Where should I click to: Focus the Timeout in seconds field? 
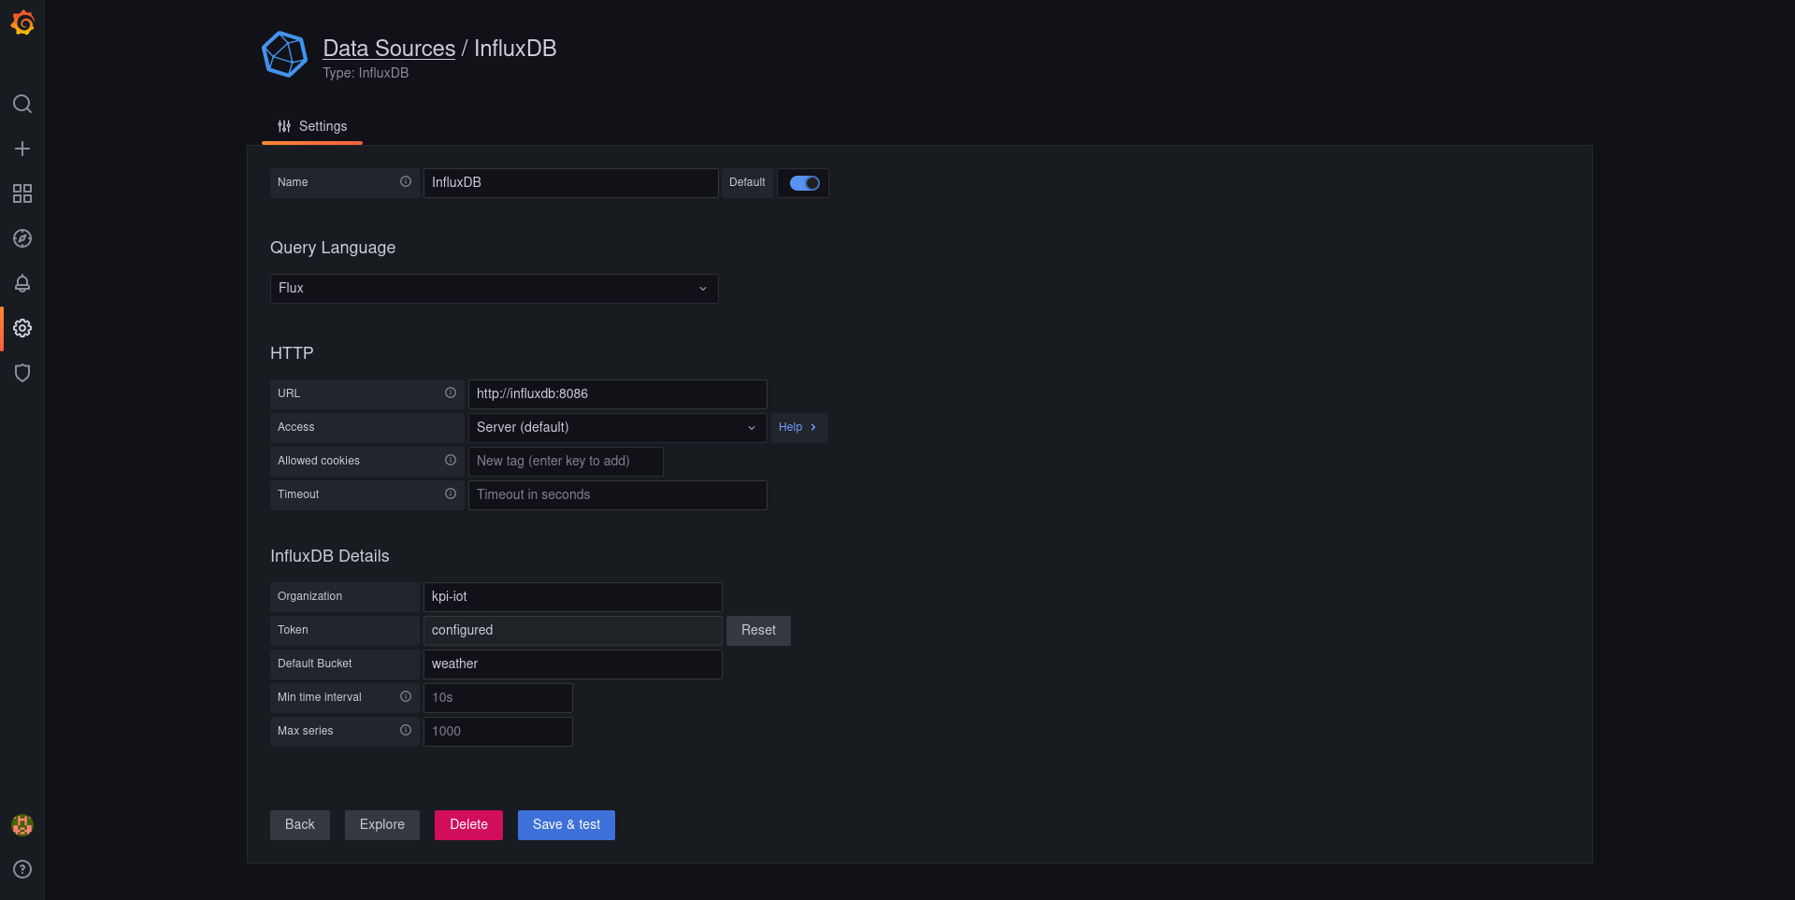click(x=618, y=495)
